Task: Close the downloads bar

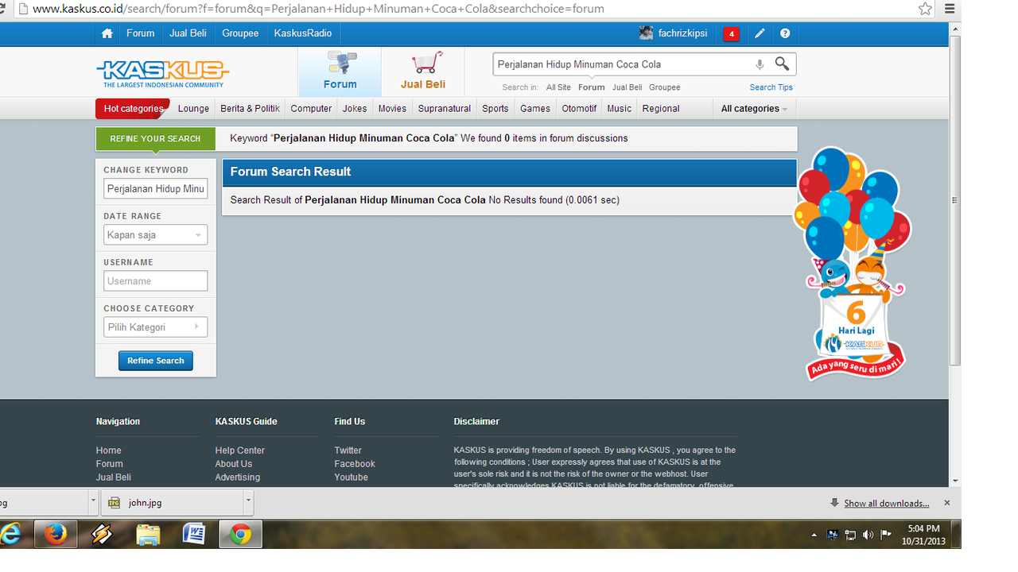Action: pyautogui.click(x=946, y=503)
